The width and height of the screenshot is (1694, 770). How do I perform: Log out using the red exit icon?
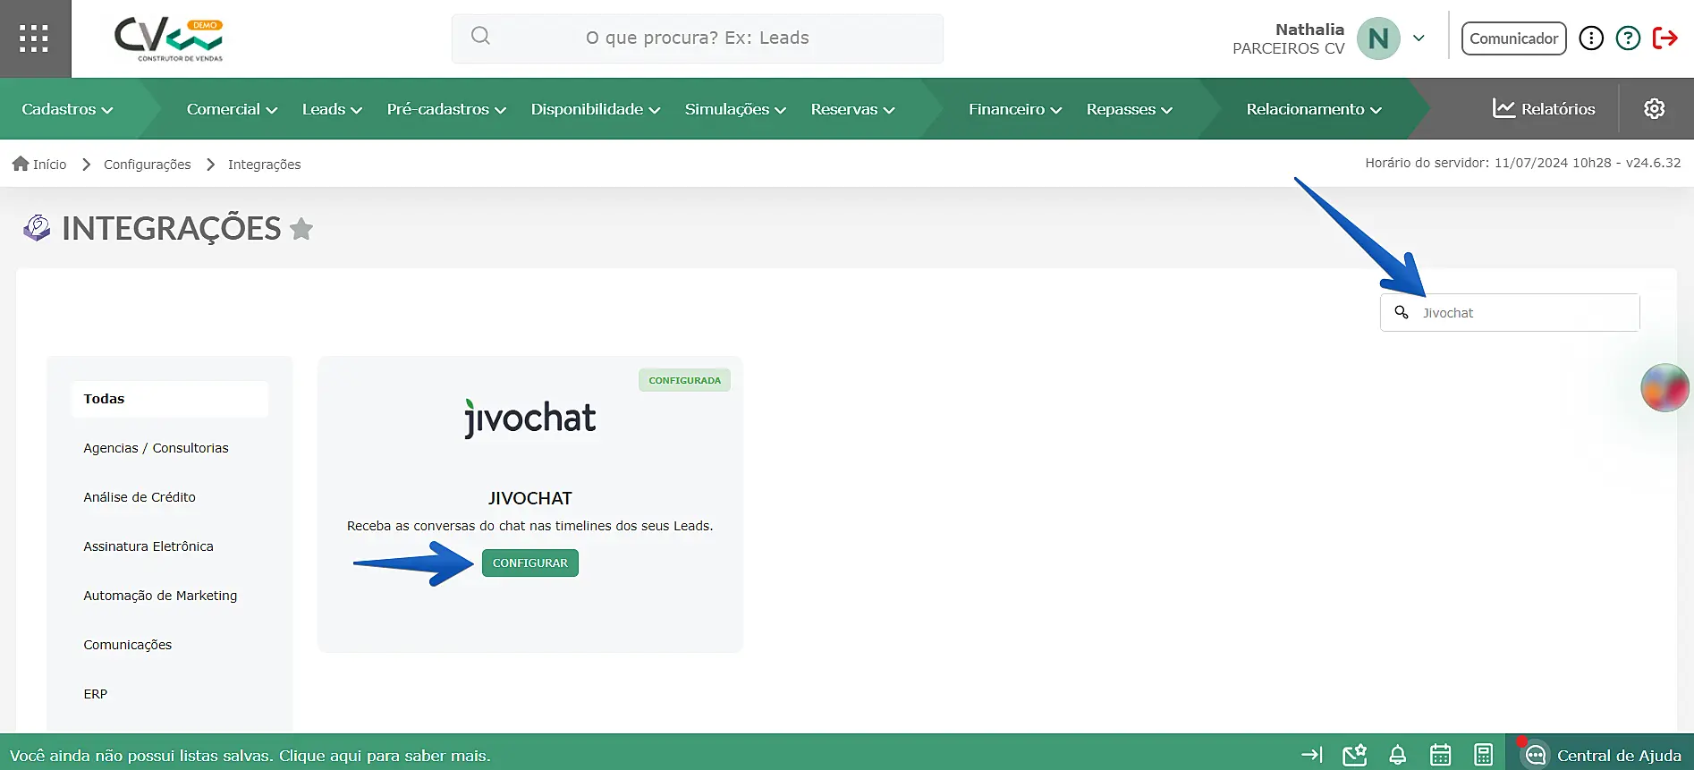pos(1664,38)
